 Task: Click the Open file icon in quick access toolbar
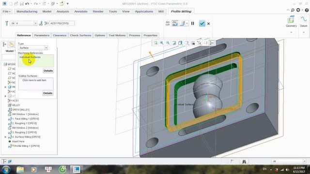[16, 3]
